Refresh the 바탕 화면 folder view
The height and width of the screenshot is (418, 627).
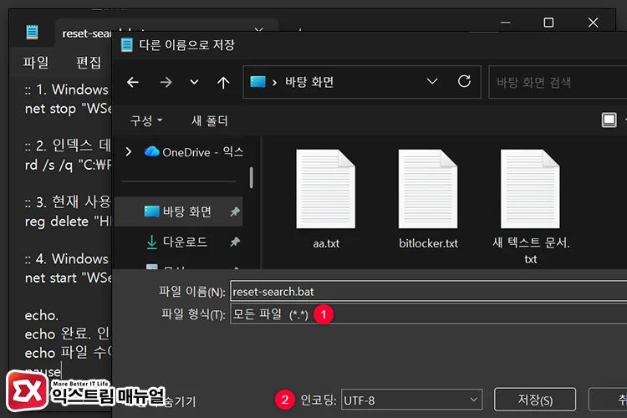tap(464, 82)
